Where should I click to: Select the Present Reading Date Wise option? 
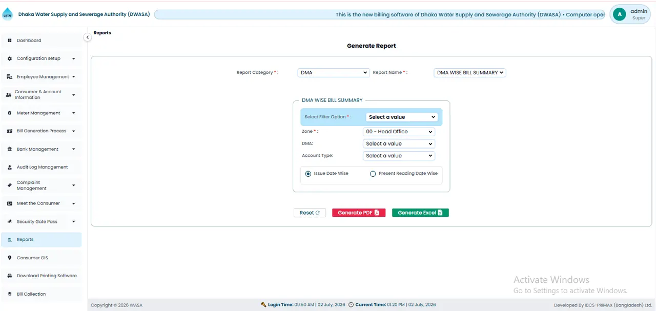[x=373, y=174]
